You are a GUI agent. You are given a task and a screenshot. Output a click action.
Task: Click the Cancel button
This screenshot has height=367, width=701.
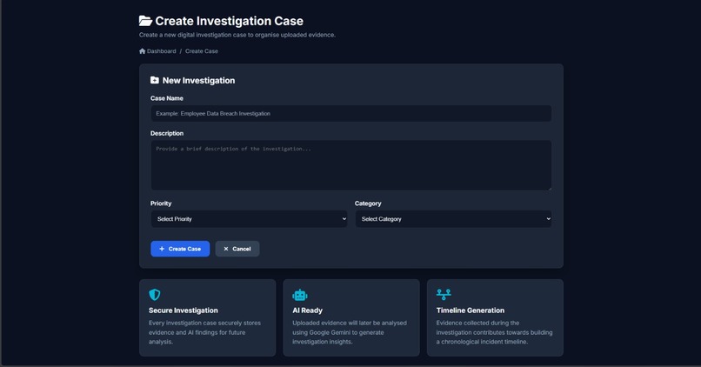point(237,249)
